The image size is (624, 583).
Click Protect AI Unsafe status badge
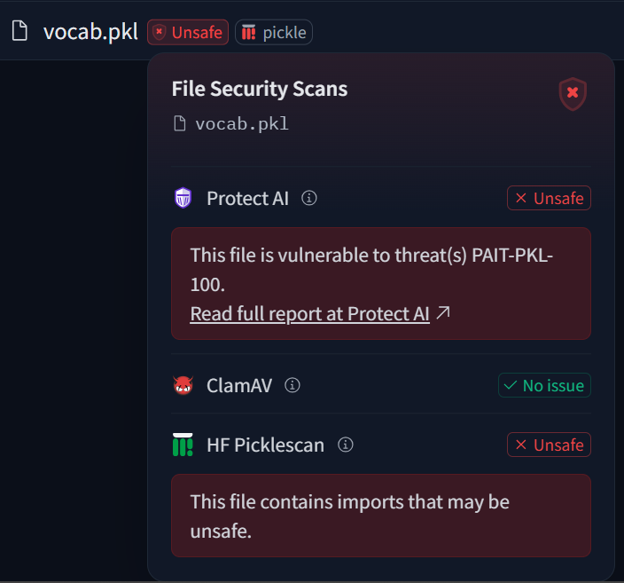tap(549, 198)
